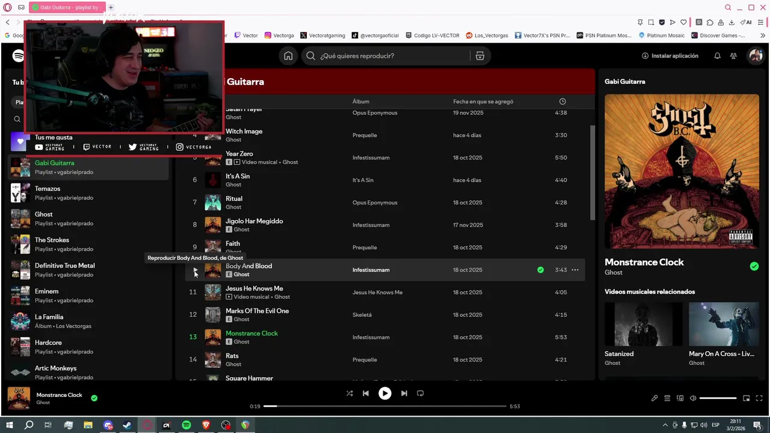
Task: Click the sidebar library search icon
Action: 17,119
